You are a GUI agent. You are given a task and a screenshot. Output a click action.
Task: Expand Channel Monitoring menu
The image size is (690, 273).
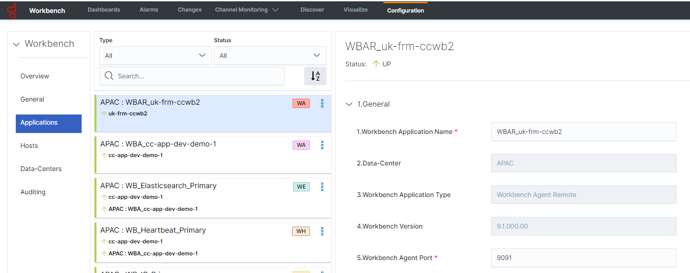click(247, 10)
